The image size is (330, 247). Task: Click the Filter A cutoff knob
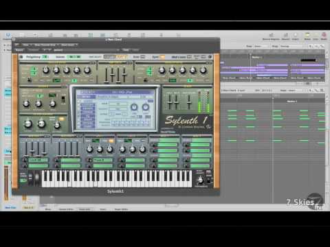click(26, 104)
